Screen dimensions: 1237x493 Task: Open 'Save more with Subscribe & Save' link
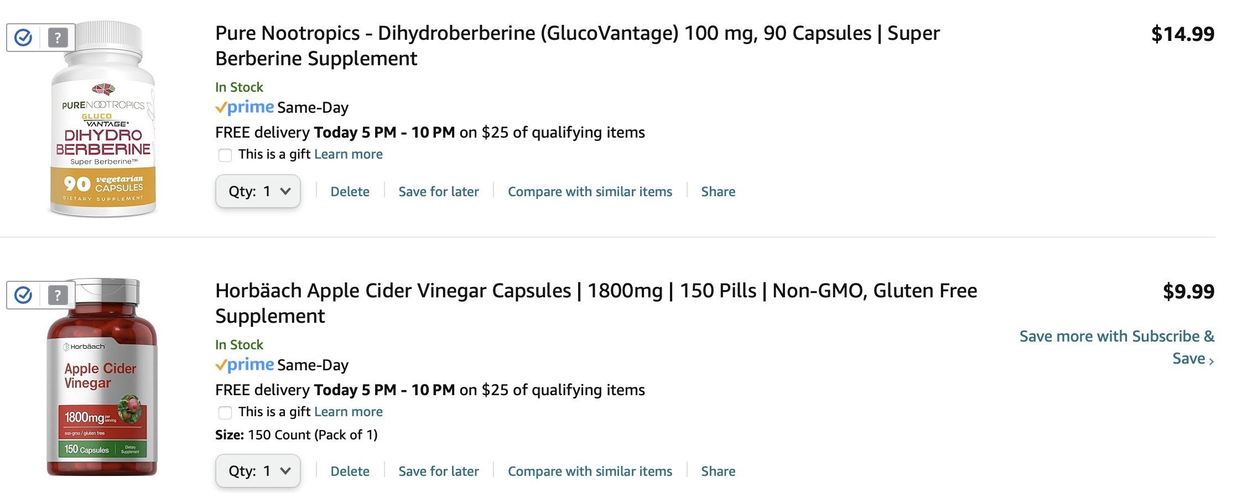click(x=1116, y=347)
